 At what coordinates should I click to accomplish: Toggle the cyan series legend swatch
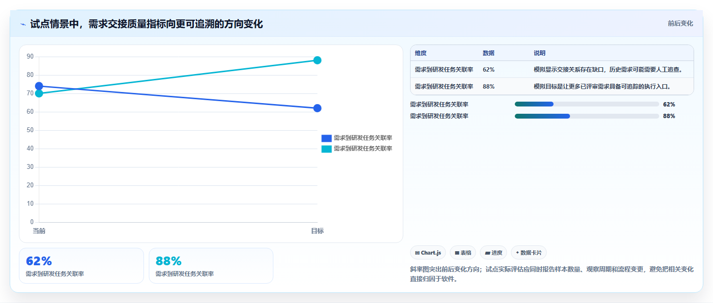(326, 149)
